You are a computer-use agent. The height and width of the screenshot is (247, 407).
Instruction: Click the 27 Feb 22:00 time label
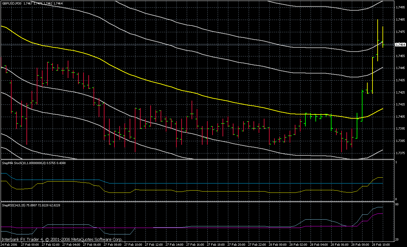point(257,245)
